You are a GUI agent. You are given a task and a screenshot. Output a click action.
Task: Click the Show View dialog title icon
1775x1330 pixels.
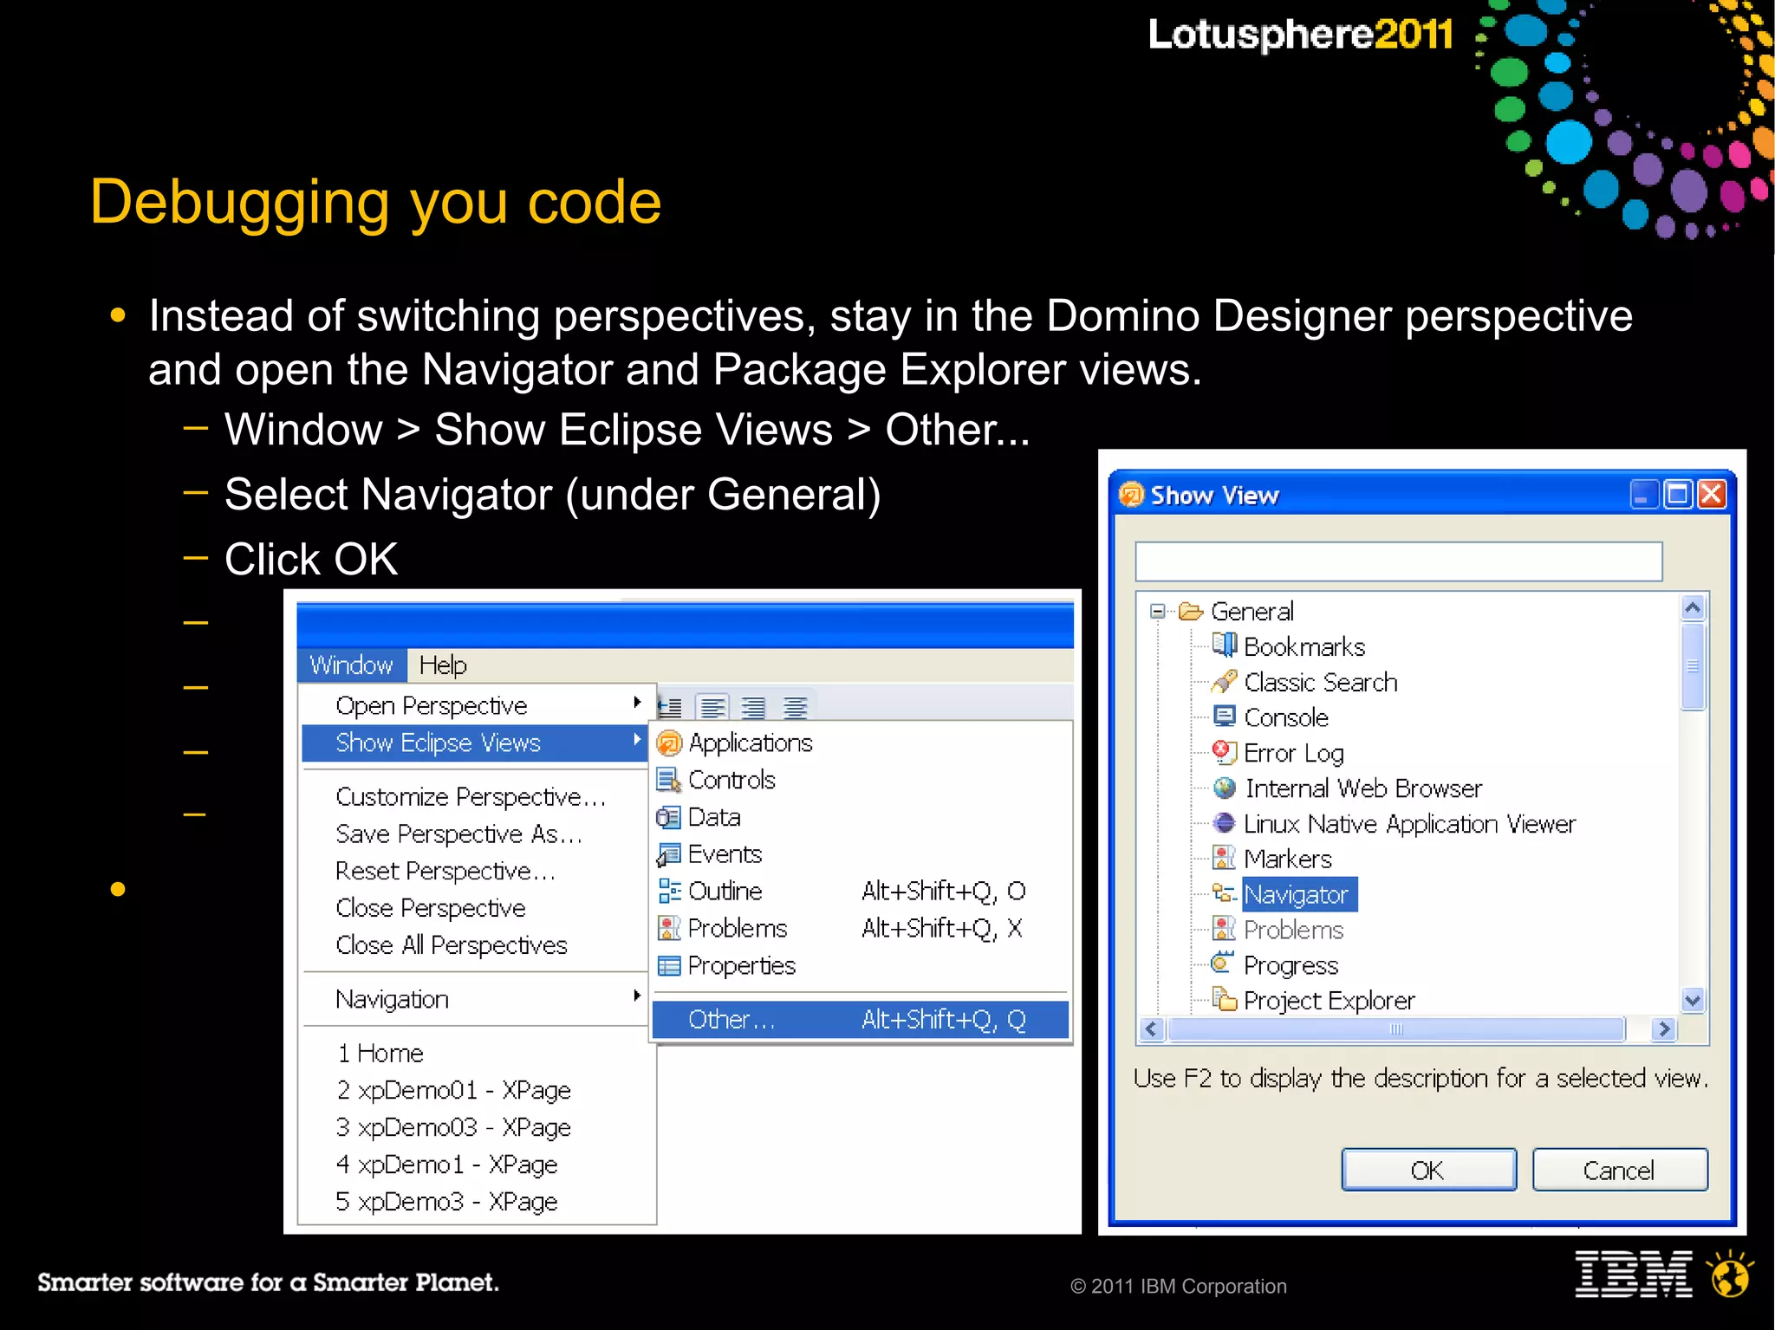(1131, 495)
